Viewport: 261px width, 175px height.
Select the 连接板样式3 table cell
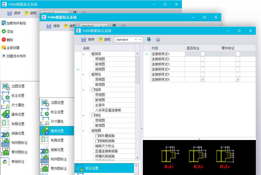167,64
